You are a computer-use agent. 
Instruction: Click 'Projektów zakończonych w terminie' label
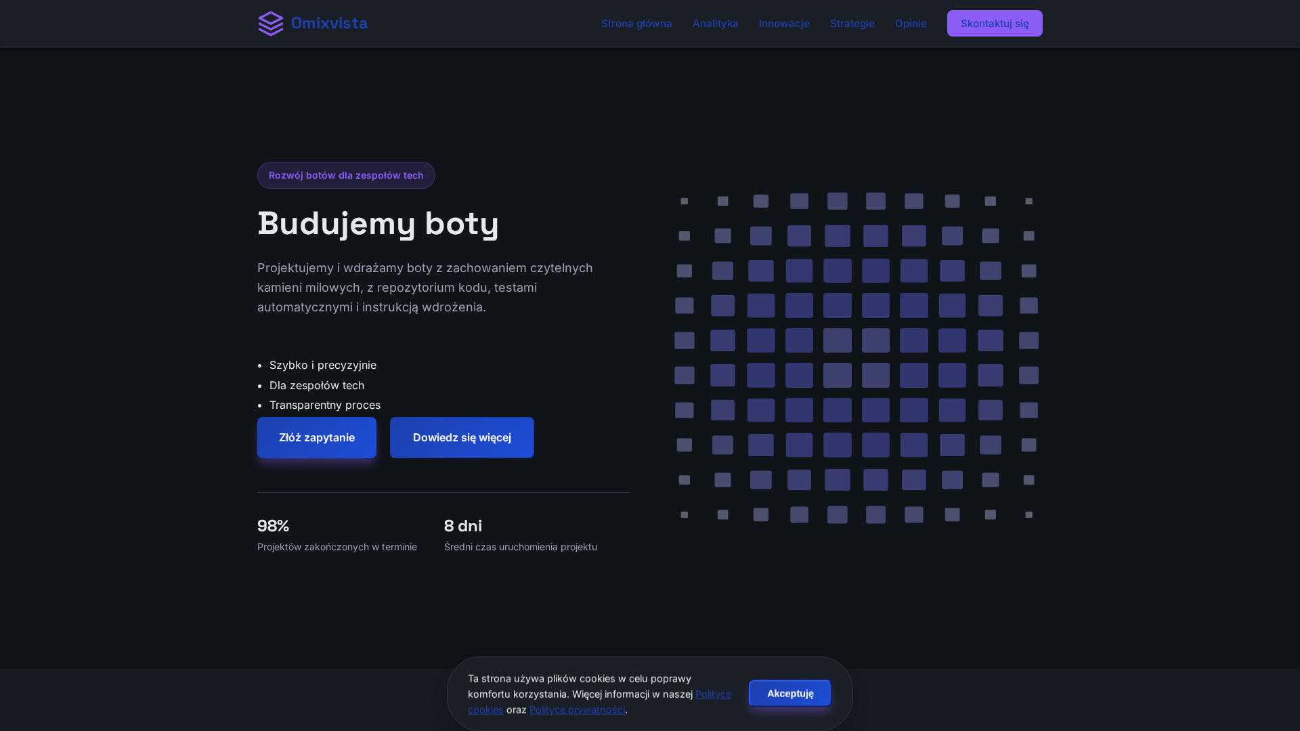(337, 547)
